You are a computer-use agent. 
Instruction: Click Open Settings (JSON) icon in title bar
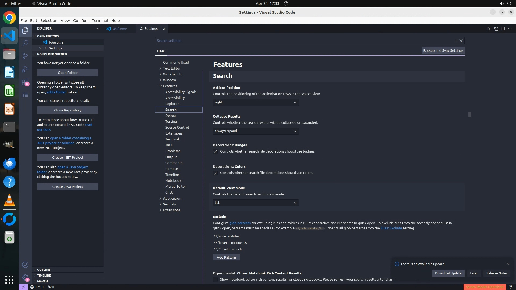(x=496, y=29)
